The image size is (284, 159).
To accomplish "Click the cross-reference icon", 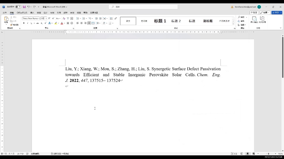I will tap(262, 20).
